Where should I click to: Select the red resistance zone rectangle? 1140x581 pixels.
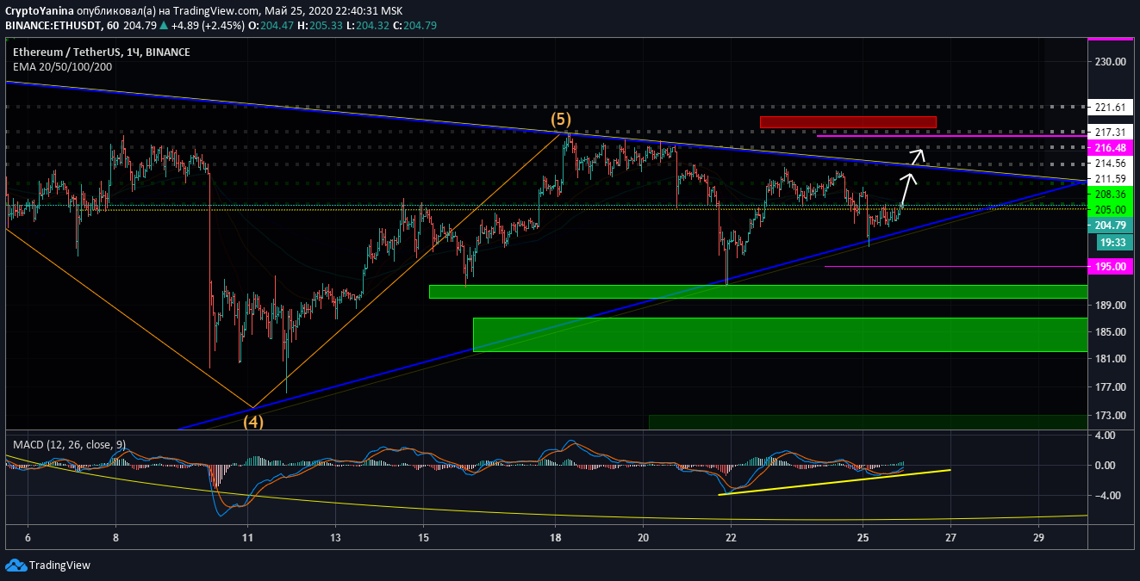pyautogui.click(x=848, y=122)
